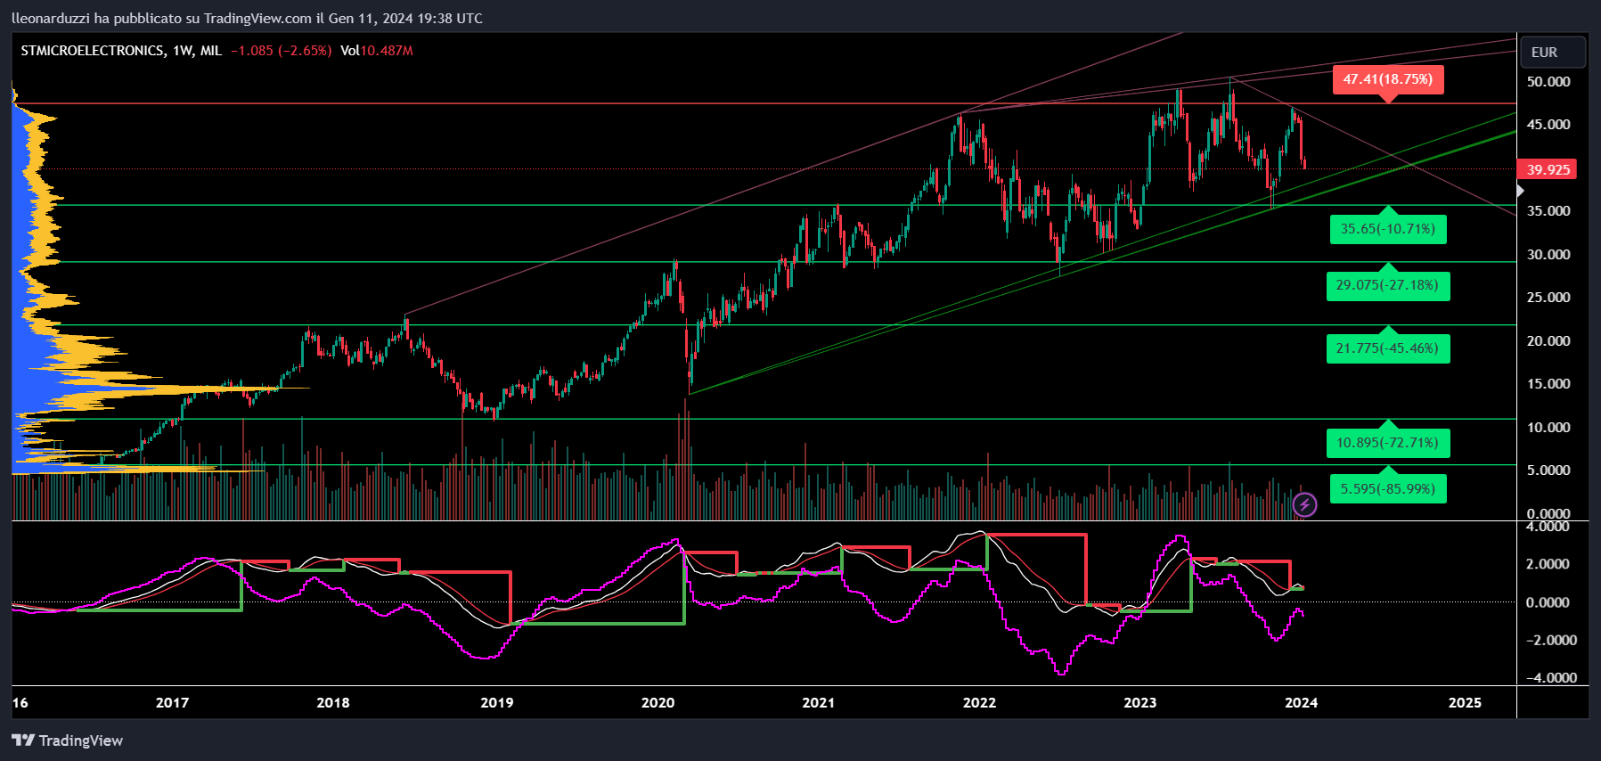Click the 2025 label on time axis
The image size is (1601, 761).
pos(1465,702)
